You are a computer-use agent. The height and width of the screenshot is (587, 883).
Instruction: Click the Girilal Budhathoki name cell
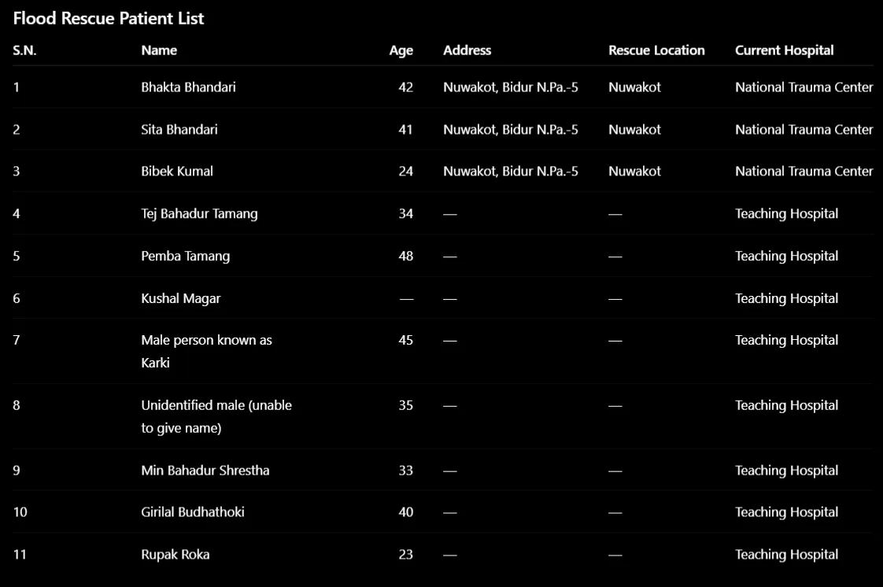(193, 512)
